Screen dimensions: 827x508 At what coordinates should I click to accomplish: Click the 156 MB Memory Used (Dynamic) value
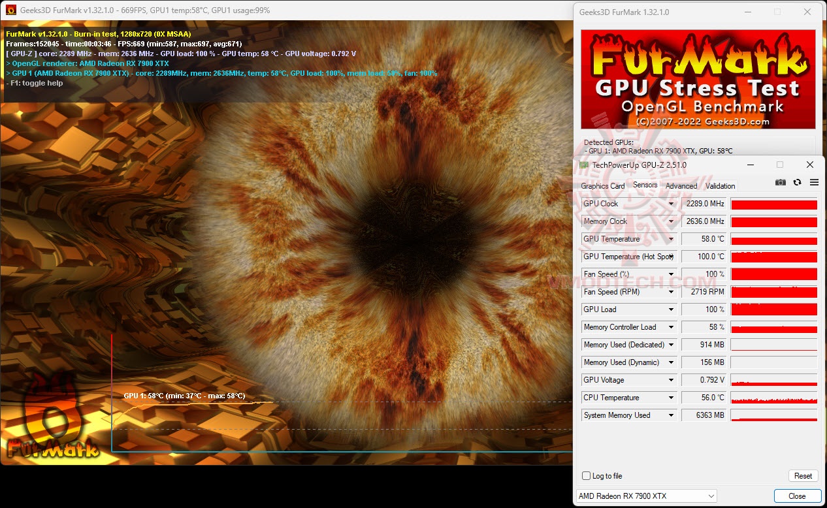704,362
